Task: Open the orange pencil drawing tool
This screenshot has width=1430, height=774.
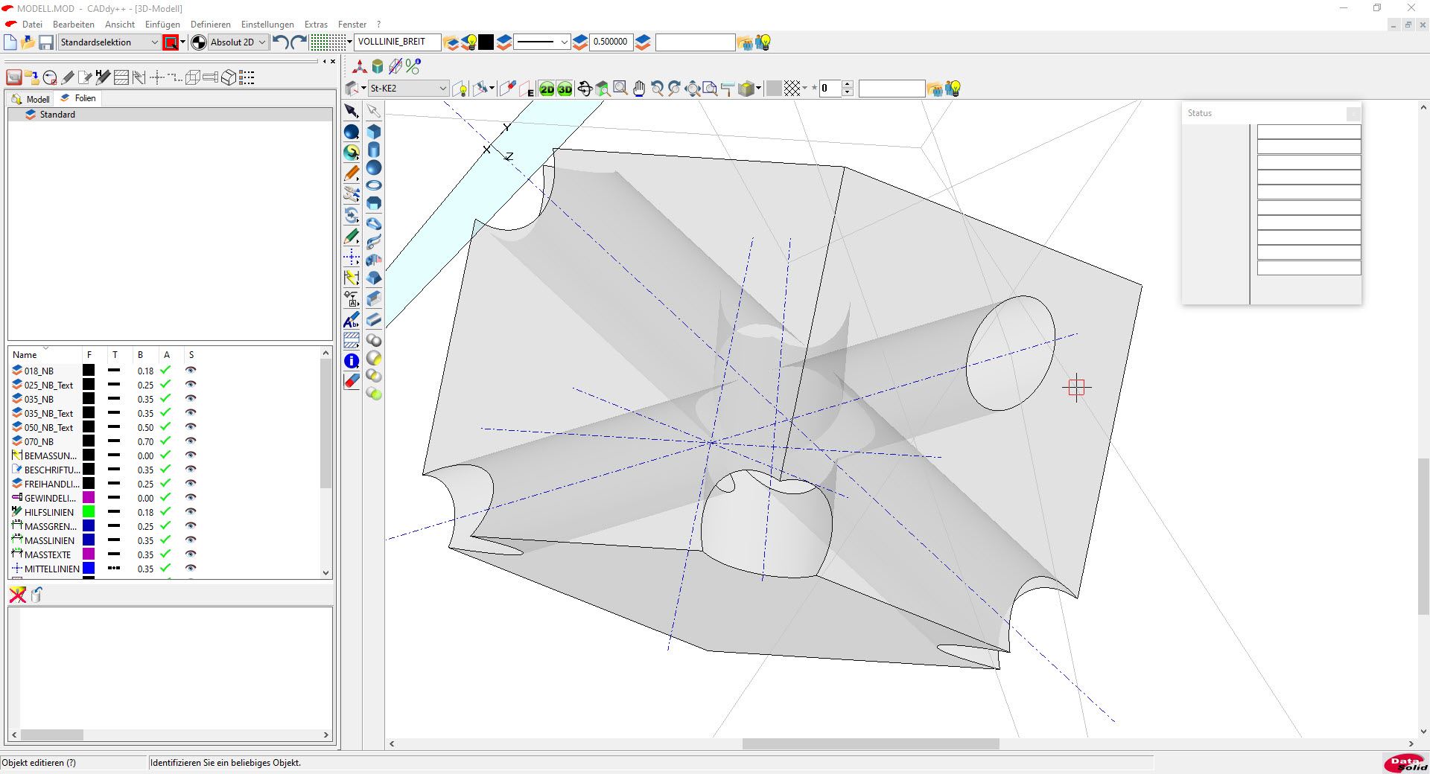Action: coord(352,173)
